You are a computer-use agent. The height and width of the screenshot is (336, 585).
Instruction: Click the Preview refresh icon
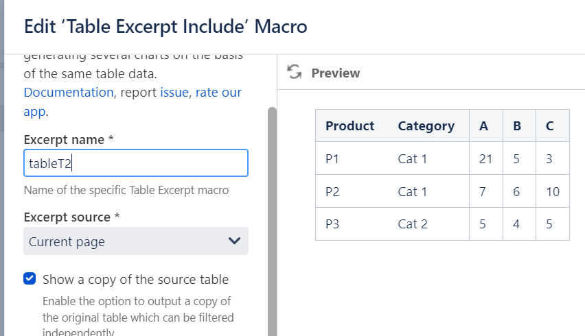pyautogui.click(x=295, y=73)
